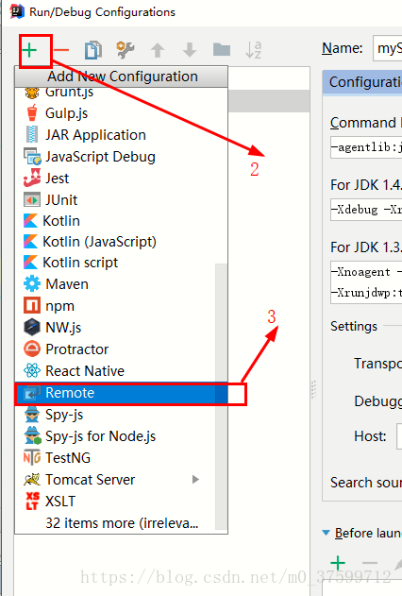Screen dimensions: 402x596
Task: Click the Copy Configuration icon
Action: 93,50
